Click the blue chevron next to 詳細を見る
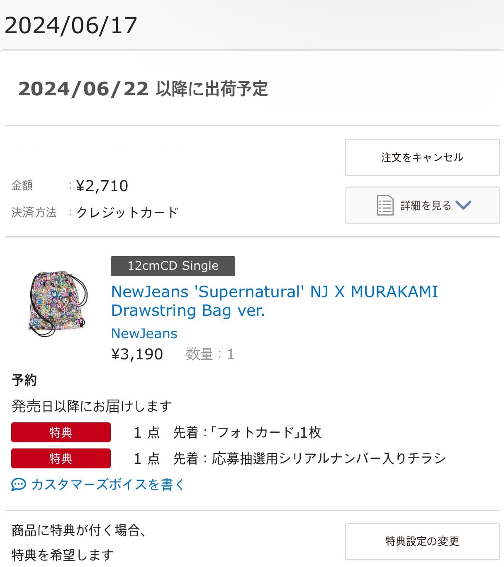 point(463,205)
